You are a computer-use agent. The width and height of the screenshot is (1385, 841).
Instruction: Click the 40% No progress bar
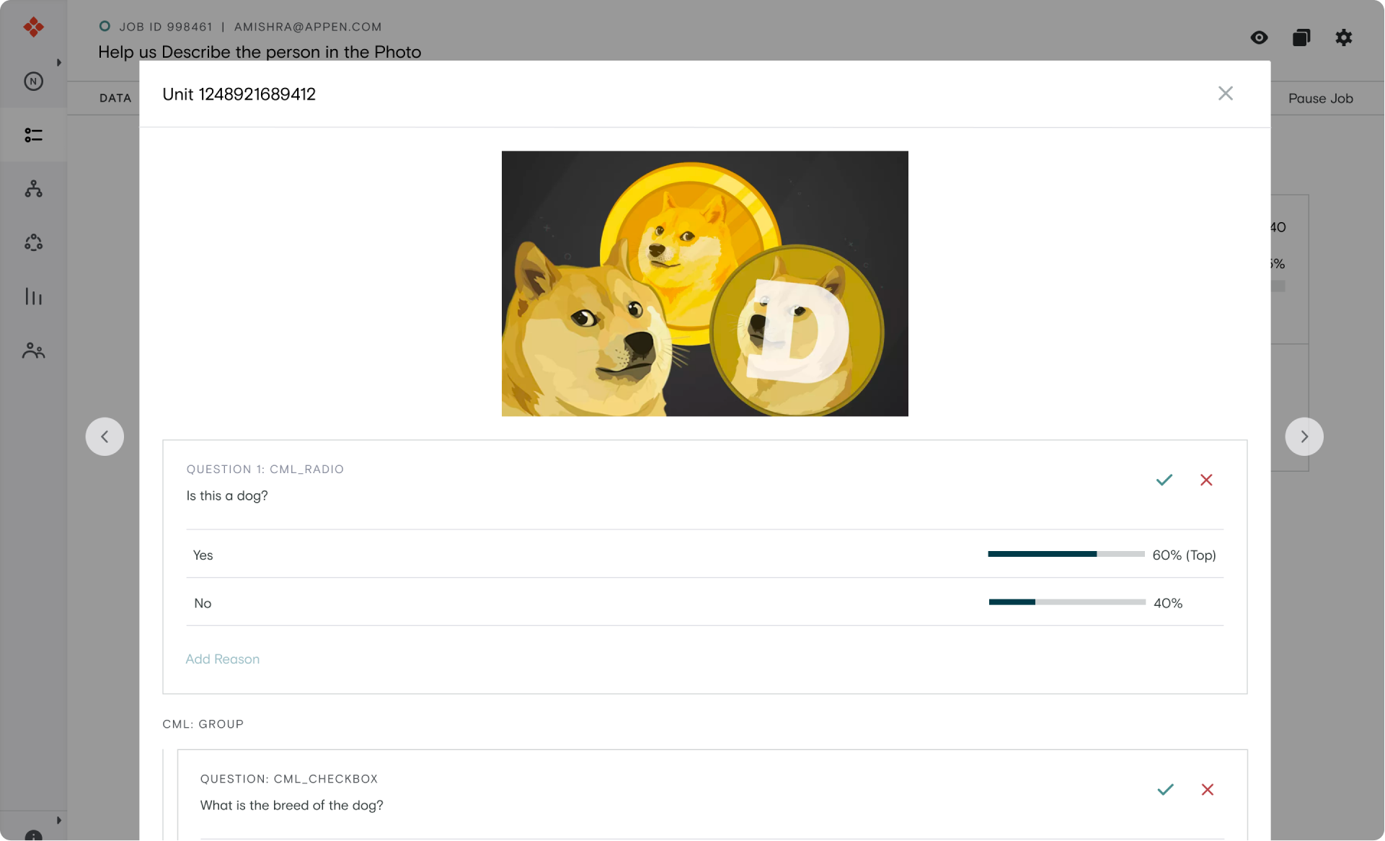click(1066, 602)
